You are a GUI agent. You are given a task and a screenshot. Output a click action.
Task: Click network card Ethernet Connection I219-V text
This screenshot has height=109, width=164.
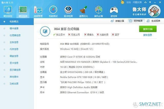(x=82, y=92)
